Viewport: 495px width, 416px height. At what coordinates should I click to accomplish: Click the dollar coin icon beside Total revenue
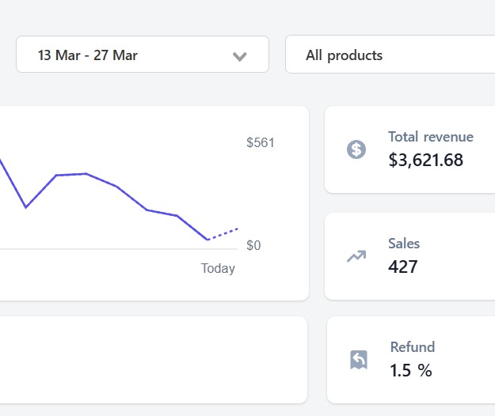[x=356, y=149]
